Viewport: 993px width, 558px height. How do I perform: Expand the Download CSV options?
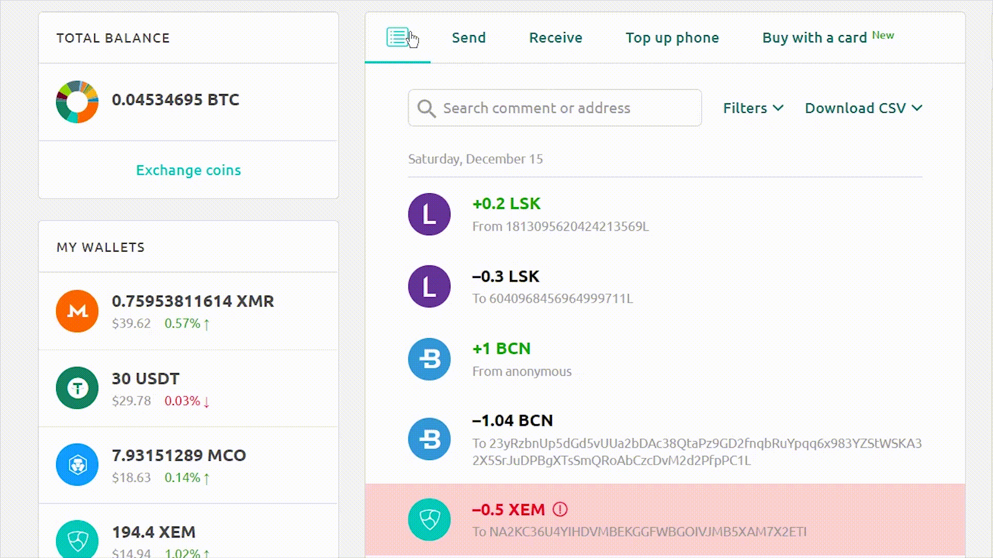tap(863, 107)
